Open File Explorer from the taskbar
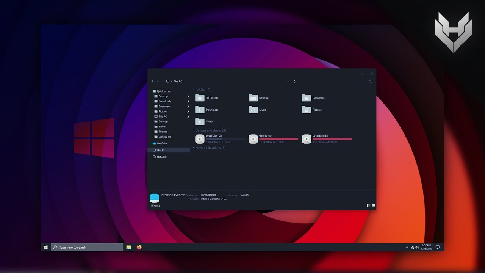Screen dimensions: 485x273 [x=129, y=247]
